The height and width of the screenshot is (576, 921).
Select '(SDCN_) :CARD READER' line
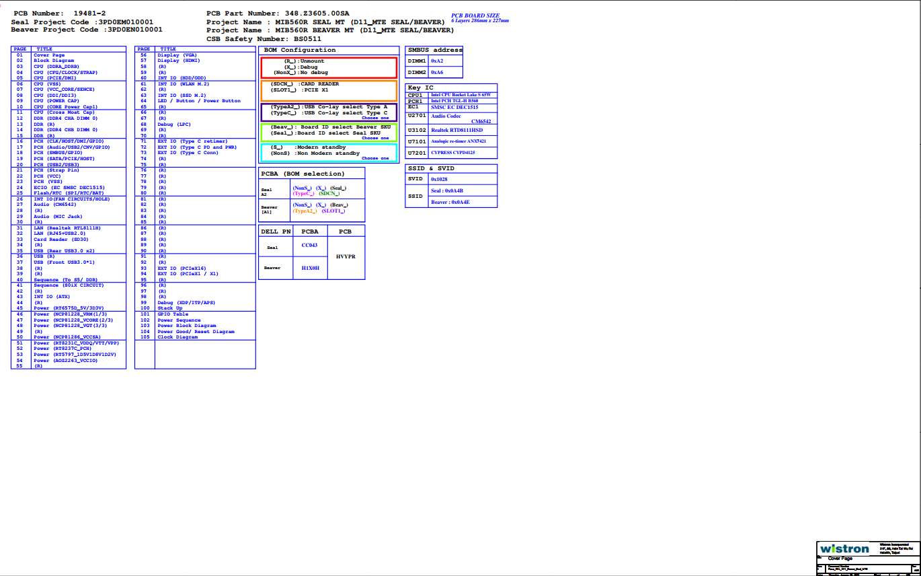pyautogui.click(x=305, y=84)
